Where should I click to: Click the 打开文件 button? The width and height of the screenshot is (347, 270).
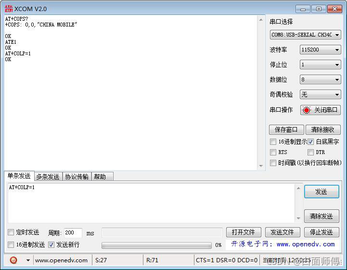[x=244, y=232]
